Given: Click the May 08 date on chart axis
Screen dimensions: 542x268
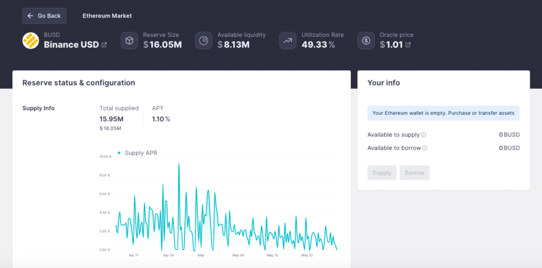Looking at the screenshot, I should point(238,255).
